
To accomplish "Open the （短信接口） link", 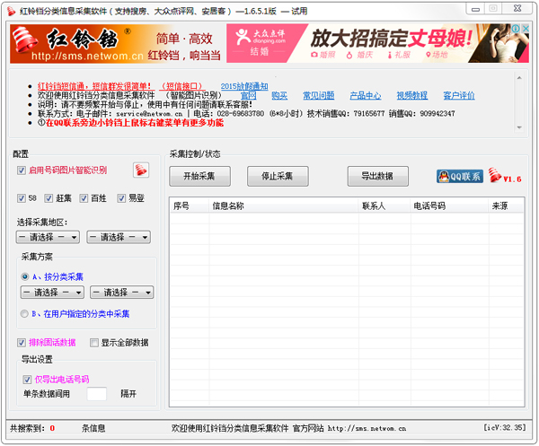I will tap(181, 86).
